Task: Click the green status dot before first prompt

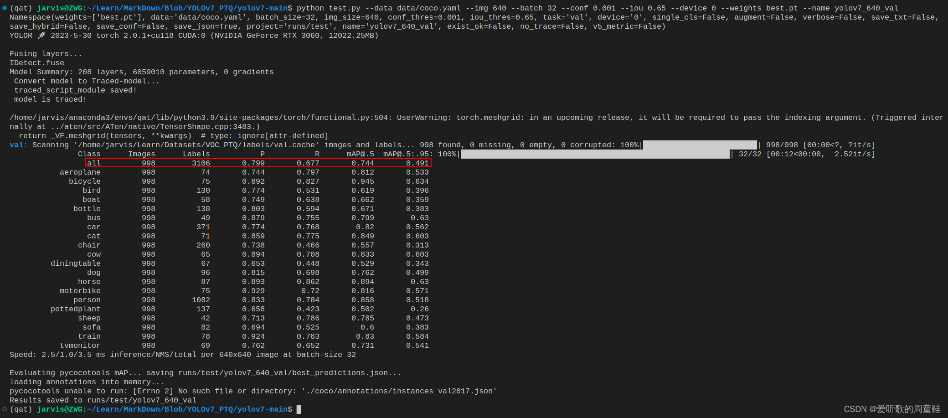Action: point(5,8)
